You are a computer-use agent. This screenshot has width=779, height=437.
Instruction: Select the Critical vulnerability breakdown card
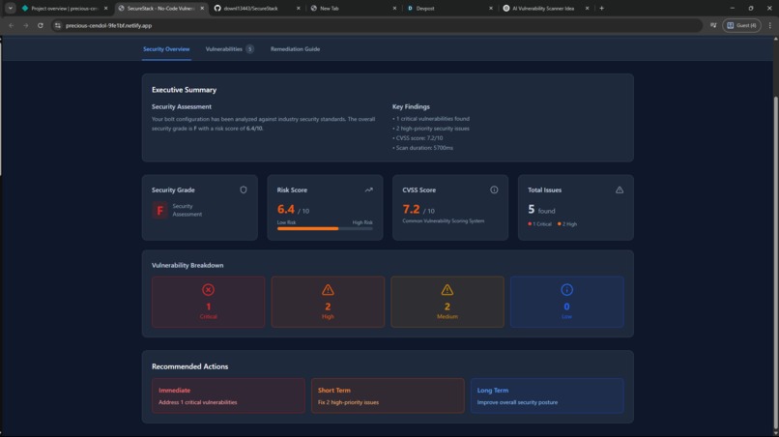point(208,303)
